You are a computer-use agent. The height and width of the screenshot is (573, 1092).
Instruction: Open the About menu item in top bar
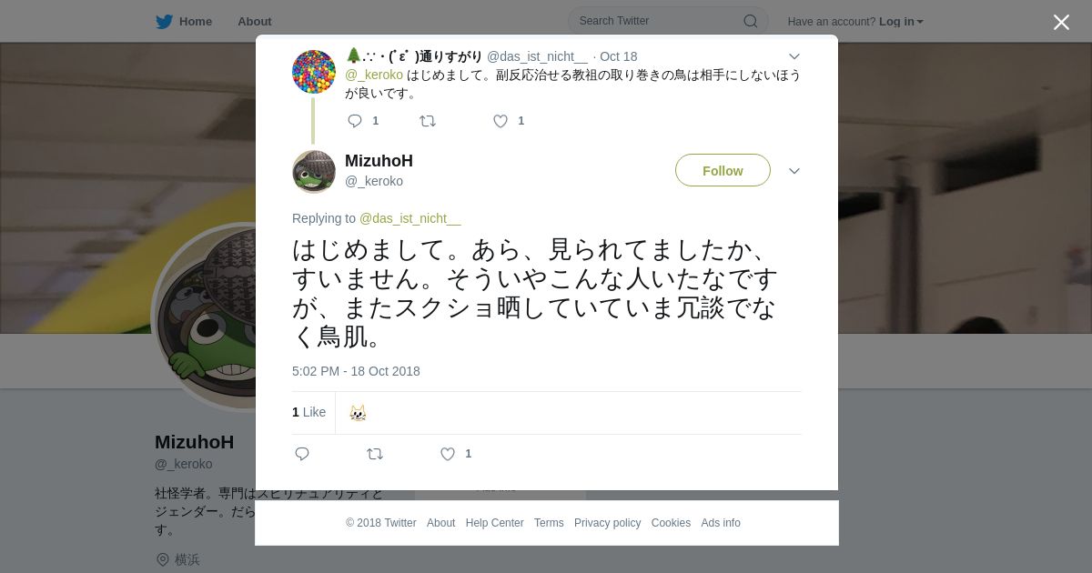click(x=255, y=21)
